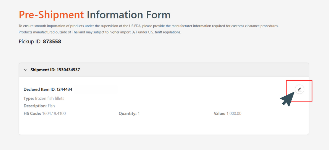This screenshot has height=150, width=329.
Task: Click the pencil edit icon for the declared item
Action: click(299, 89)
